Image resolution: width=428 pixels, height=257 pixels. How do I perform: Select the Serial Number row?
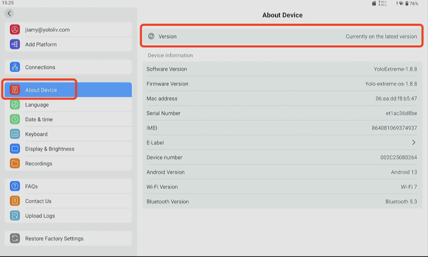(282, 113)
